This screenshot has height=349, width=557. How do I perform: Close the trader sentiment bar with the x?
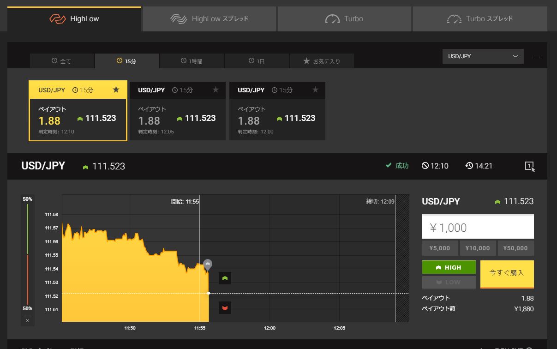tap(27, 320)
